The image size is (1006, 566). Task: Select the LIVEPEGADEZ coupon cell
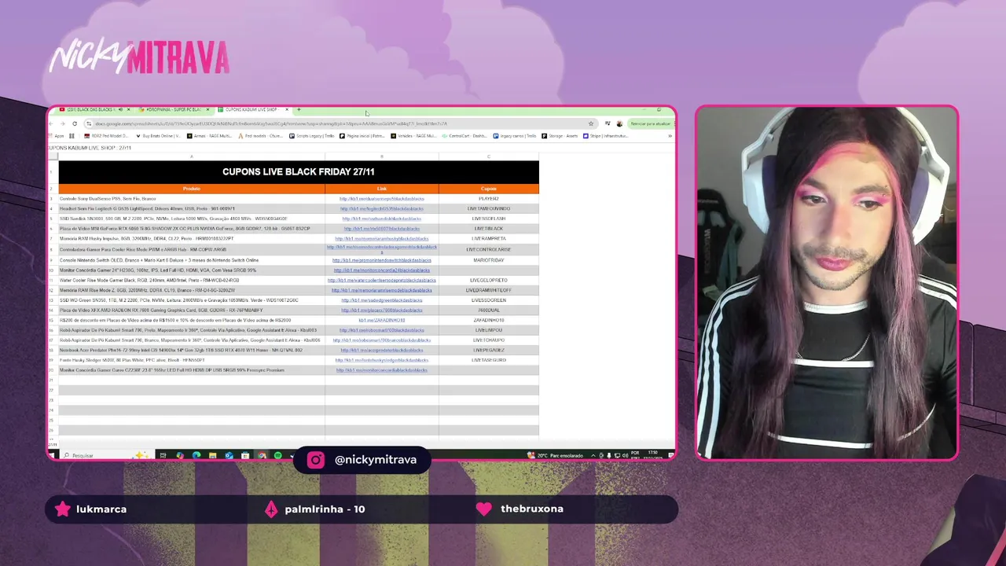coord(489,350)
